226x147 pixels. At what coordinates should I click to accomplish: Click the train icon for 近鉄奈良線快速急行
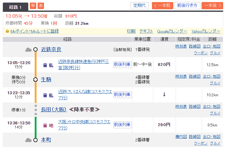click(45, 65)
